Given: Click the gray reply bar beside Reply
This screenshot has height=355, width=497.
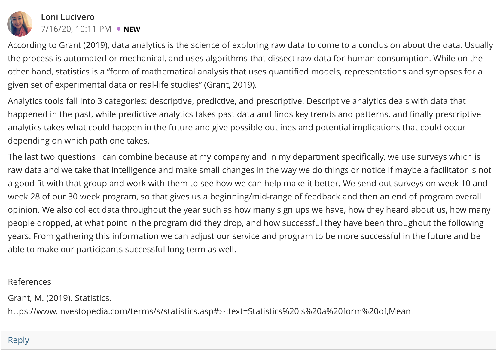Looking at the screenshot, I should point(248,340).
